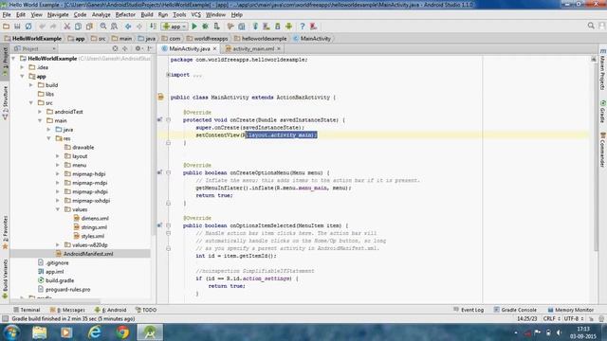Open Project panel settings gear
607x341 pixels.
(x=138, y=48)
